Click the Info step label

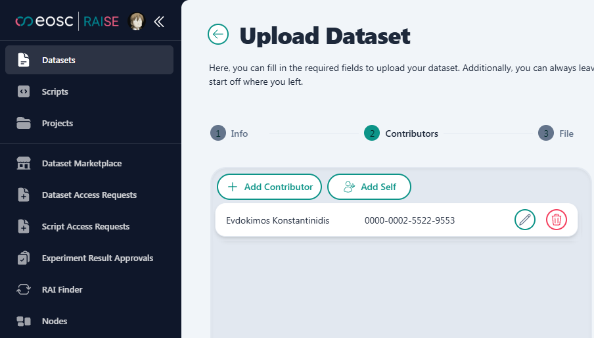tap(239, 133)
